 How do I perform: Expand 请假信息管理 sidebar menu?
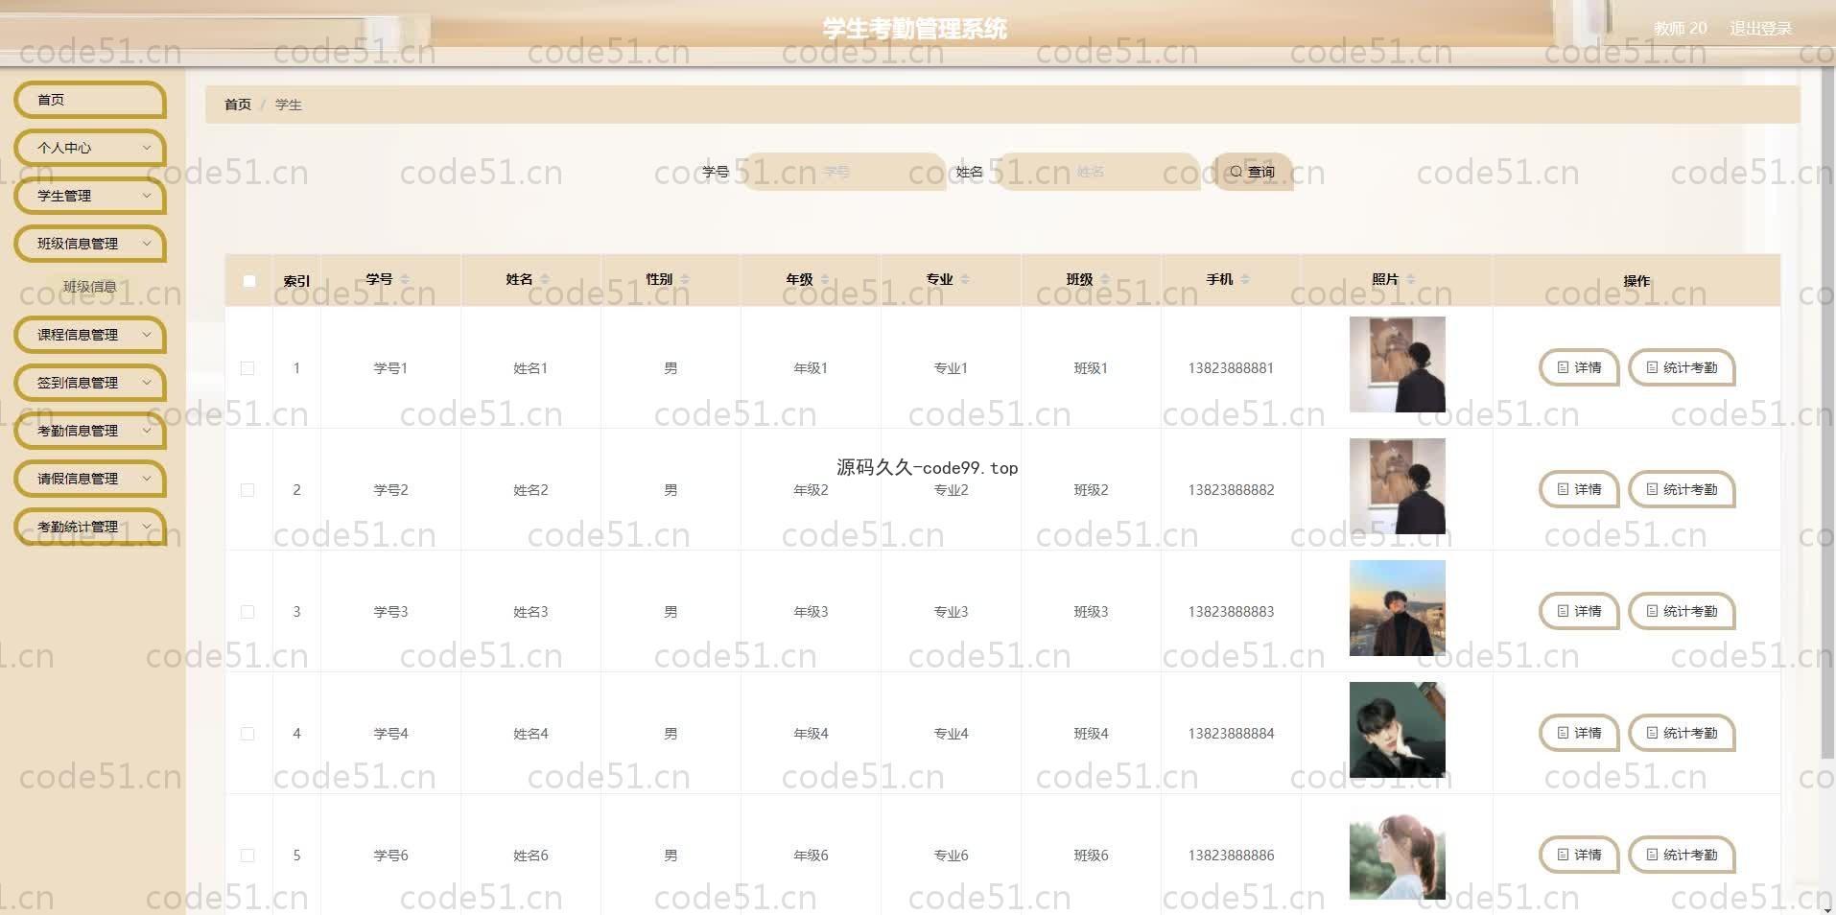[x=90, y=479]
